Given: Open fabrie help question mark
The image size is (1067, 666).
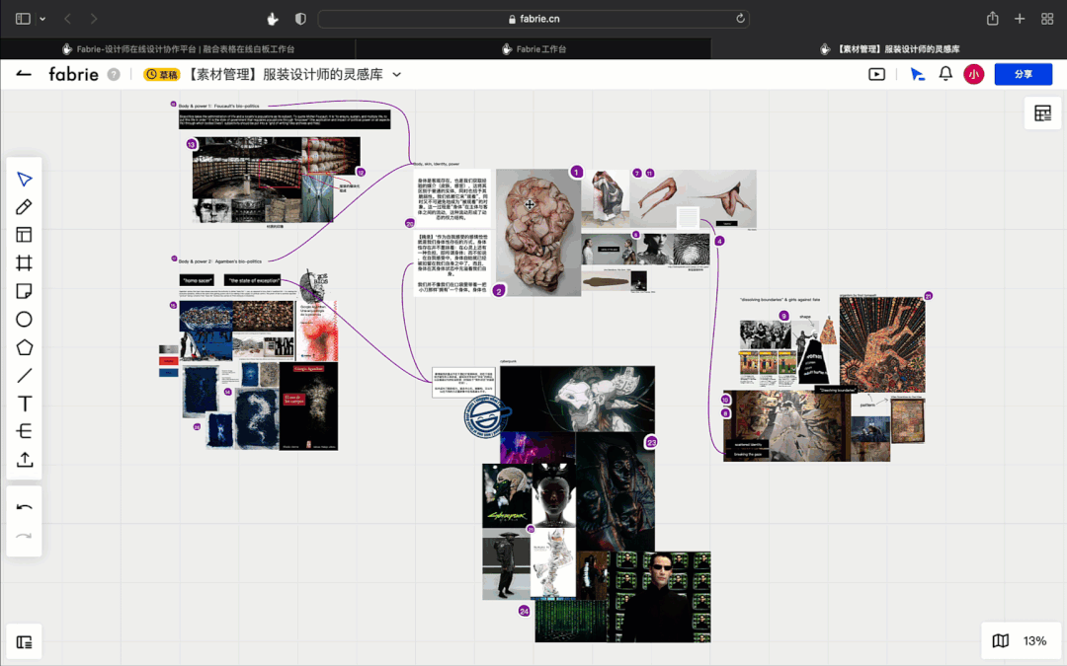Looking at the screenshot, I should pyautogui.click(x=114, y=74).
